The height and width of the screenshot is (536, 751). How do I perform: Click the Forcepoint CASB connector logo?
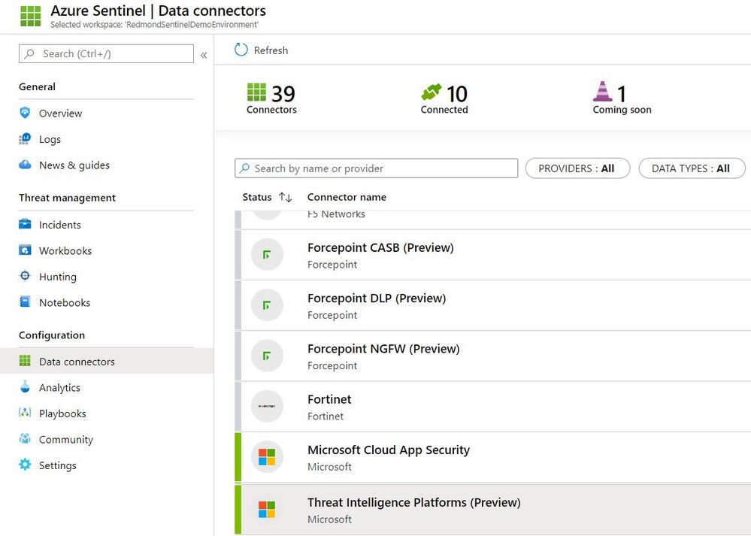[267, 254]
